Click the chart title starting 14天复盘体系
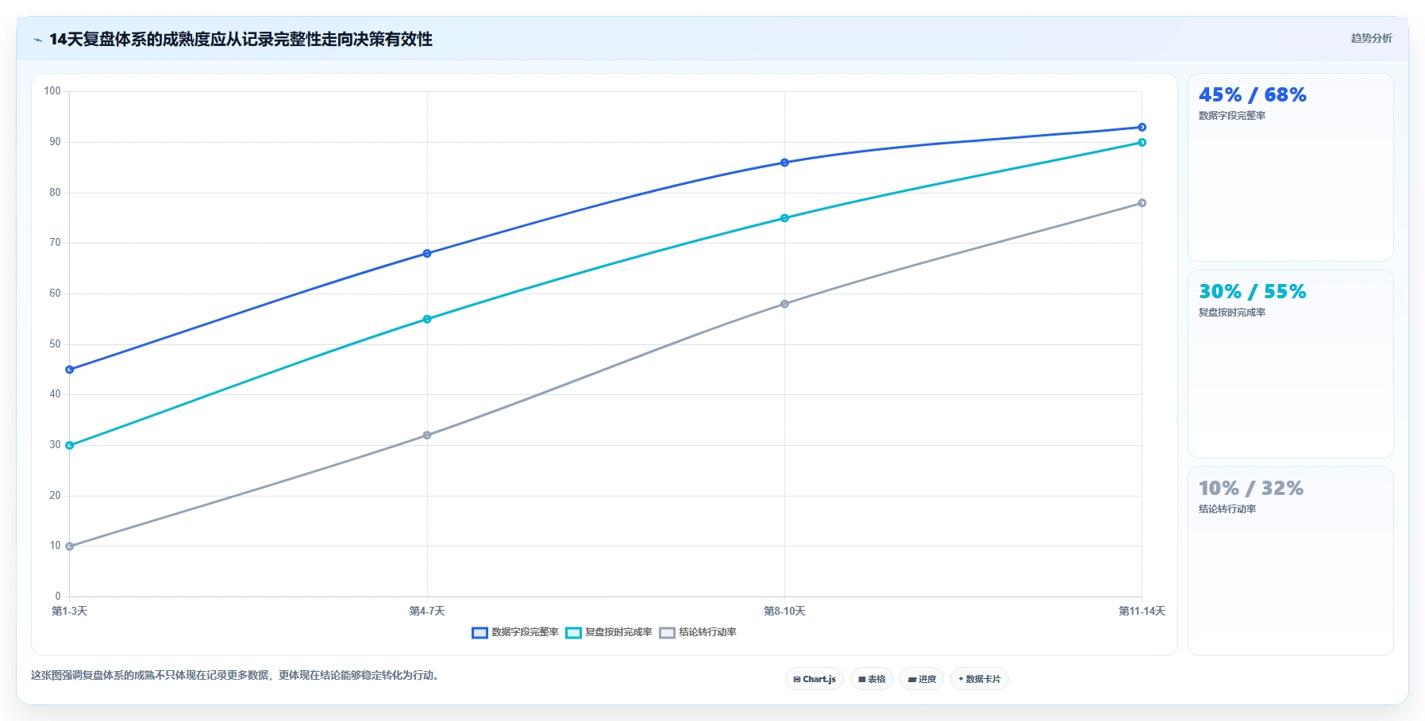 tap(241, 40)
